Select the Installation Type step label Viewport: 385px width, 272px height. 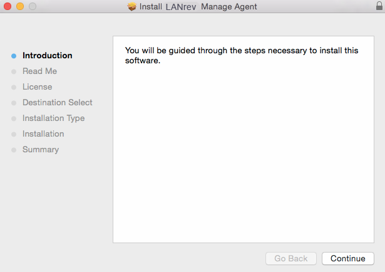[53, 118]
